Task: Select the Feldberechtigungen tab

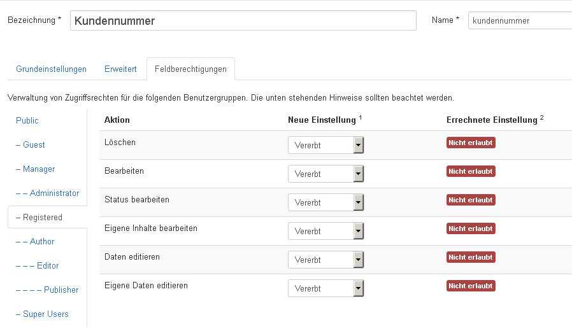Action: point(190,69)
